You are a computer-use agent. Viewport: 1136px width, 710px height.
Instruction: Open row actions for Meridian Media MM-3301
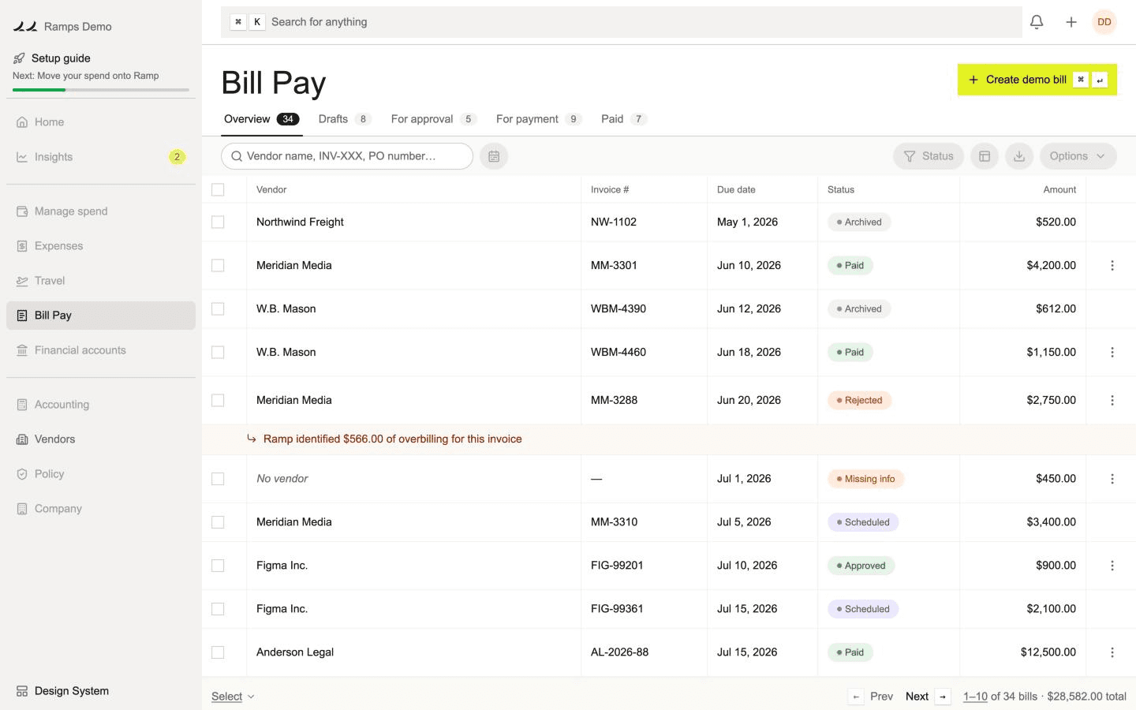tap(1112, 266)
